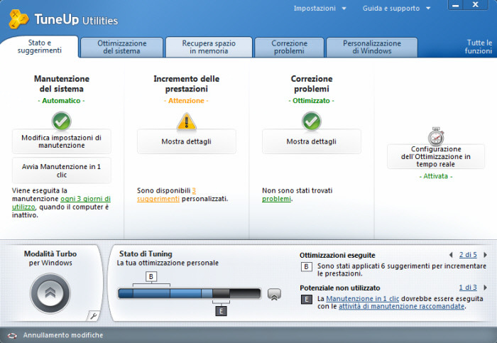Close the TuneUp Utilities window
Screen dimensions: 497x343
tap(476, 5)
